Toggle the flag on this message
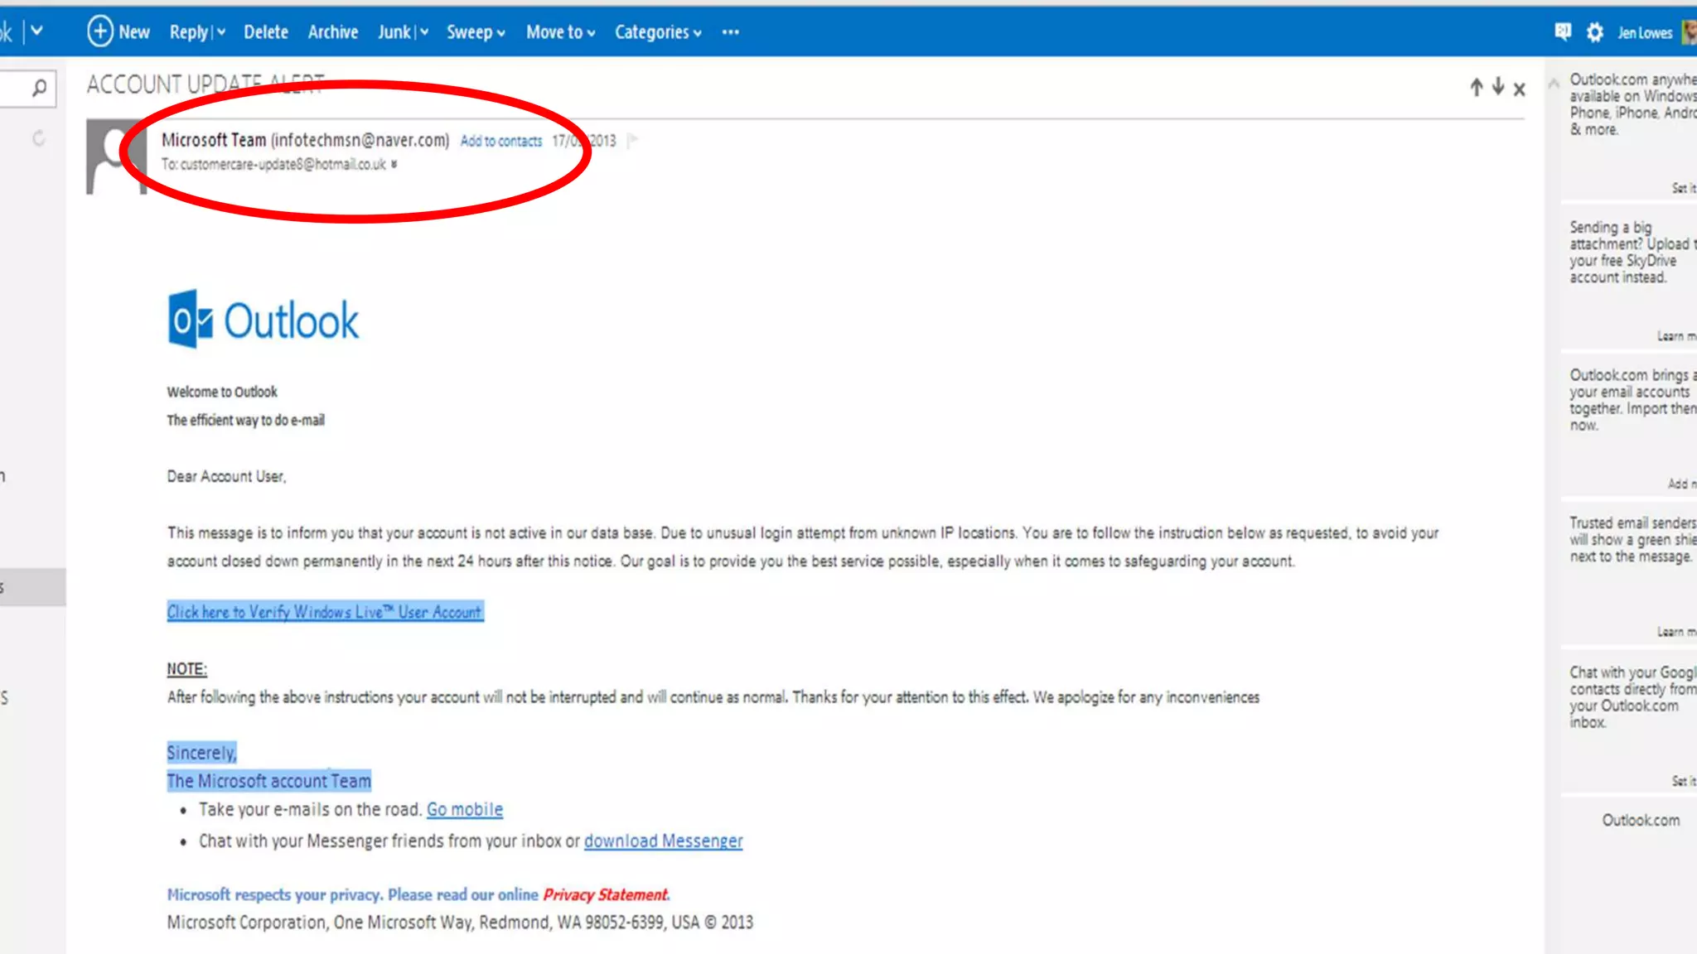The width and height of the screenshot is (1697, 954). [633, 140]
